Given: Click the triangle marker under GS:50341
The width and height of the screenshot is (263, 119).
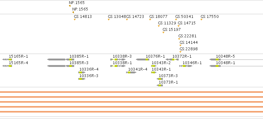Looking at the screenshot, I should pos(176,20).
